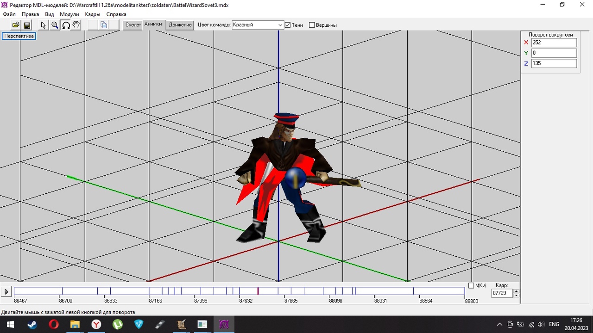Open the scroll-and-quill taskbar app
593x333 pixels.
point(182,324)
